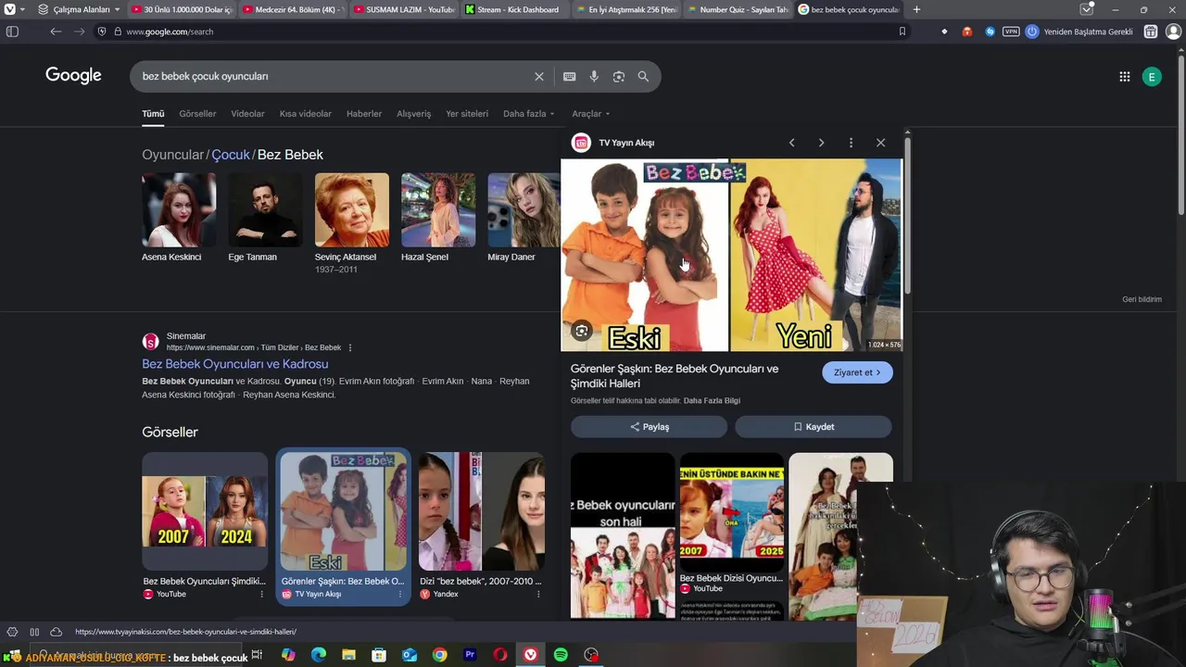
Task: Search by image with Google Lens icon
Action: [x=619, y=77]
